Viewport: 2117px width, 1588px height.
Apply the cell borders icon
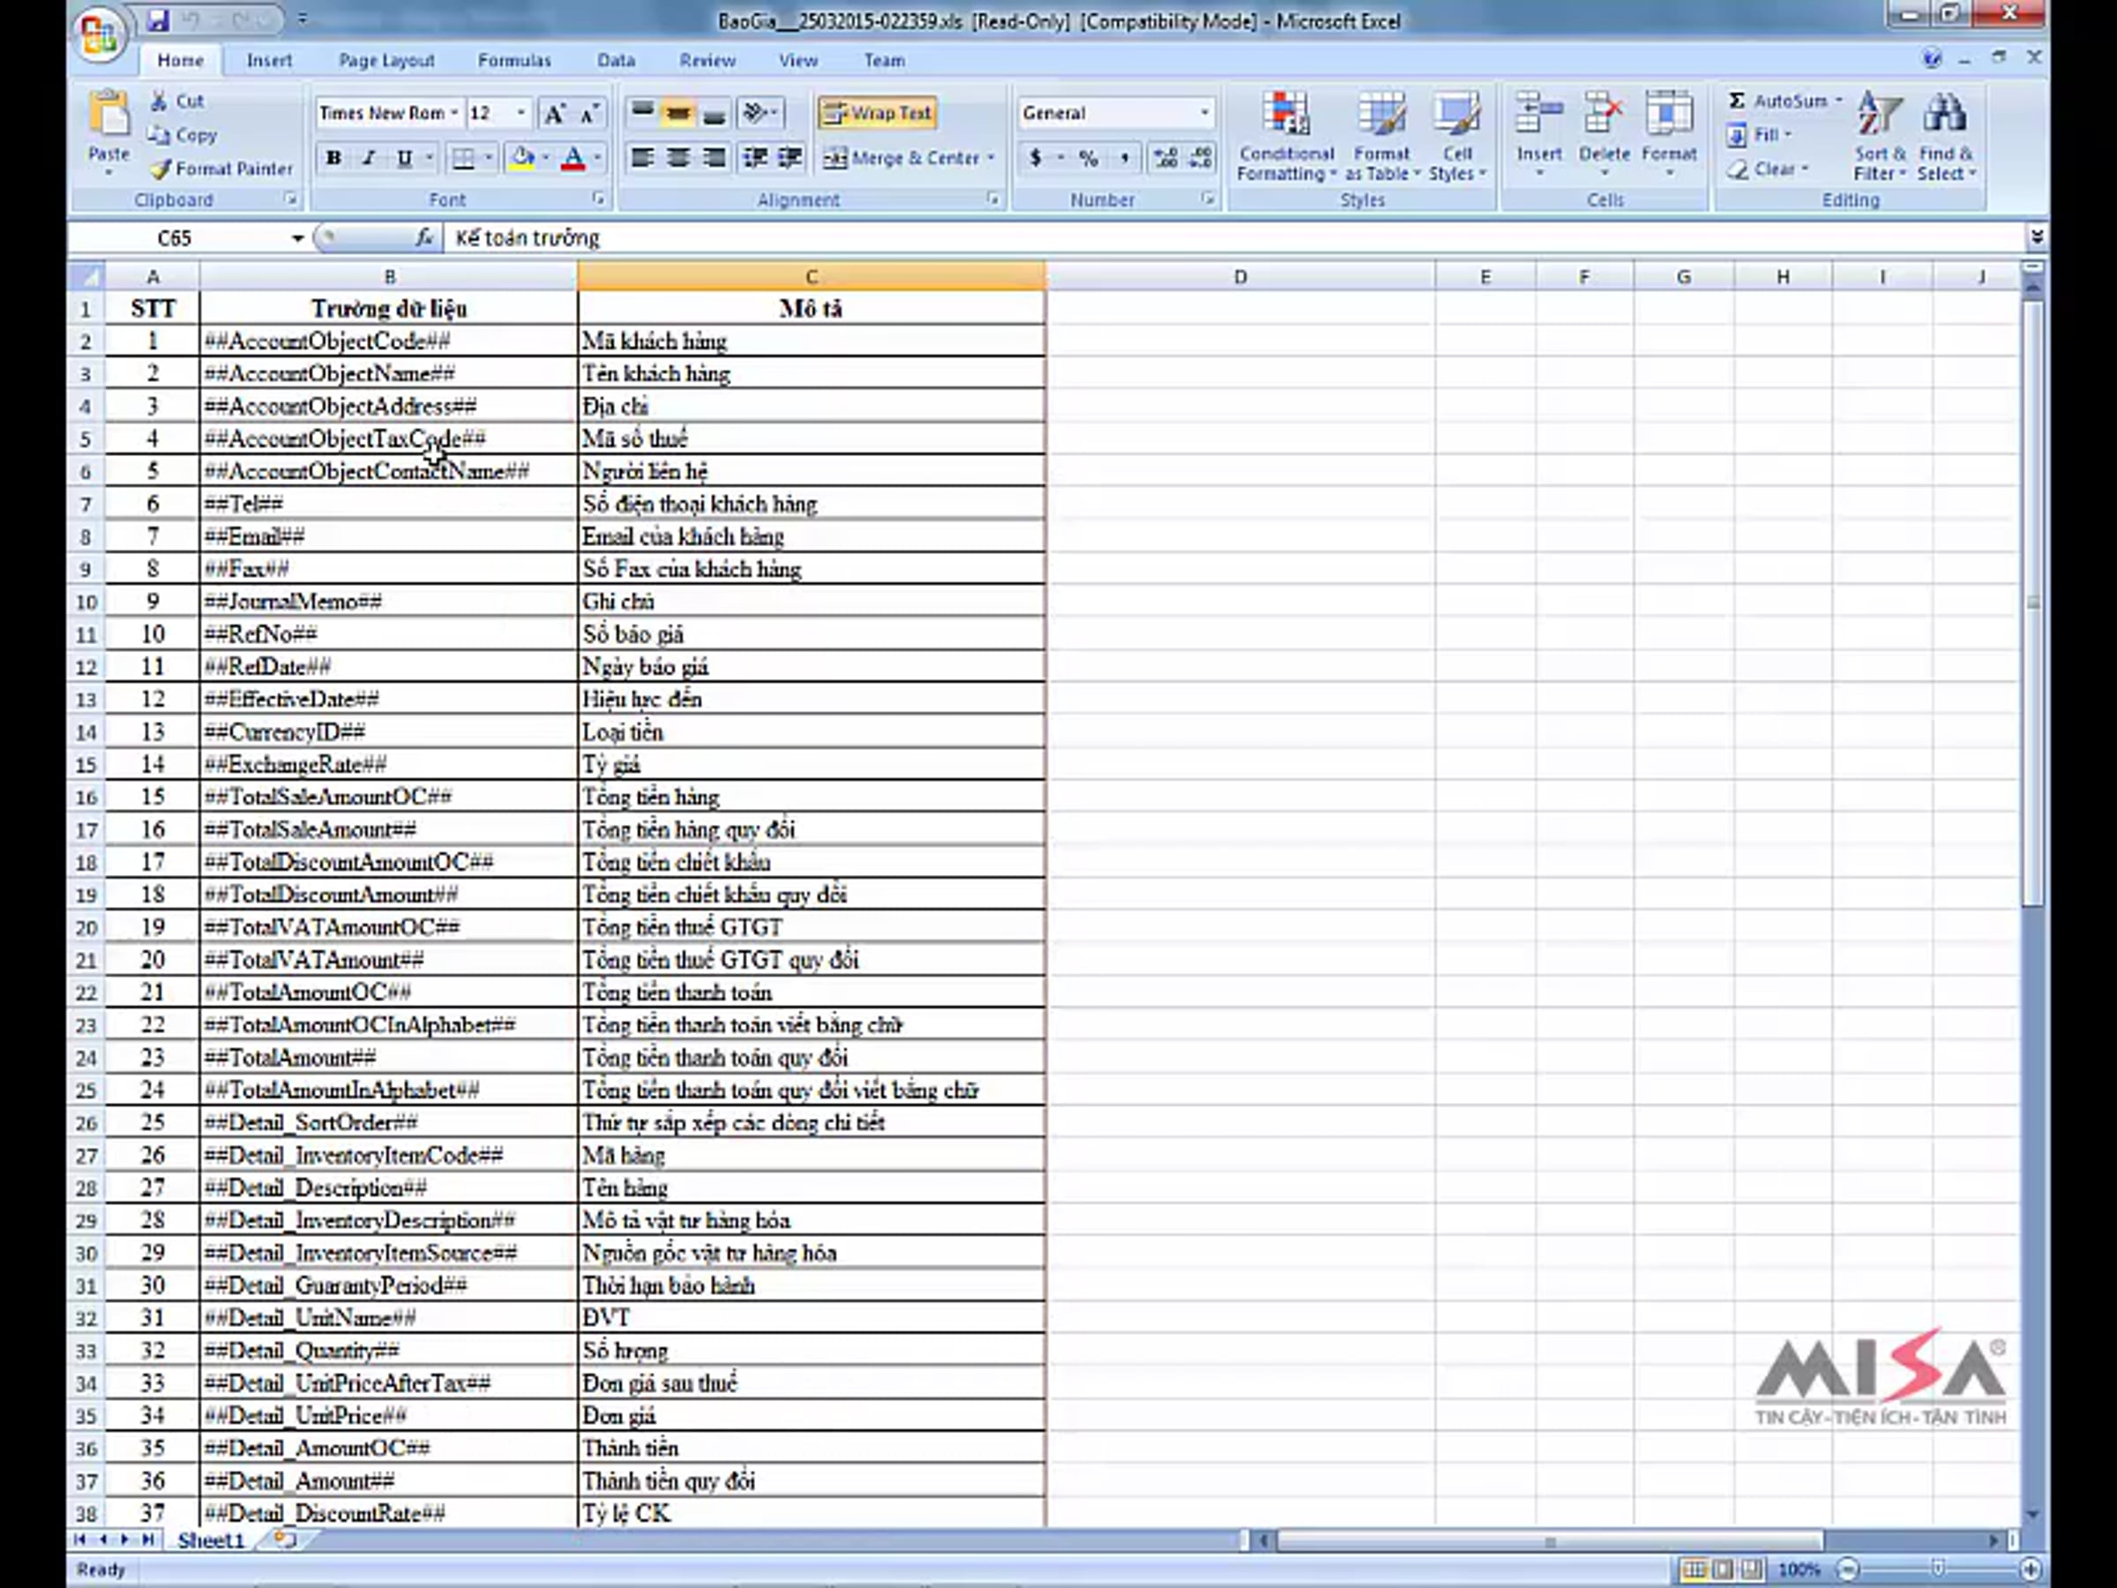coord(464,158)
